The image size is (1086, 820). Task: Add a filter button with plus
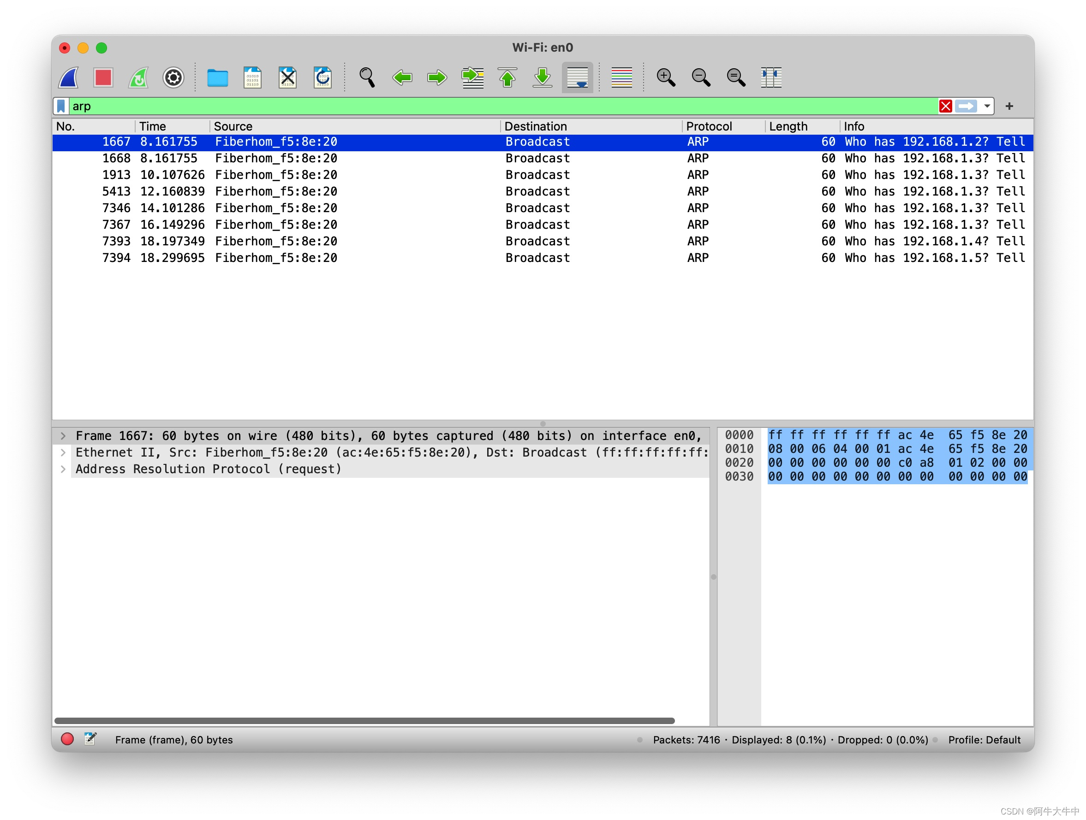1009,106
